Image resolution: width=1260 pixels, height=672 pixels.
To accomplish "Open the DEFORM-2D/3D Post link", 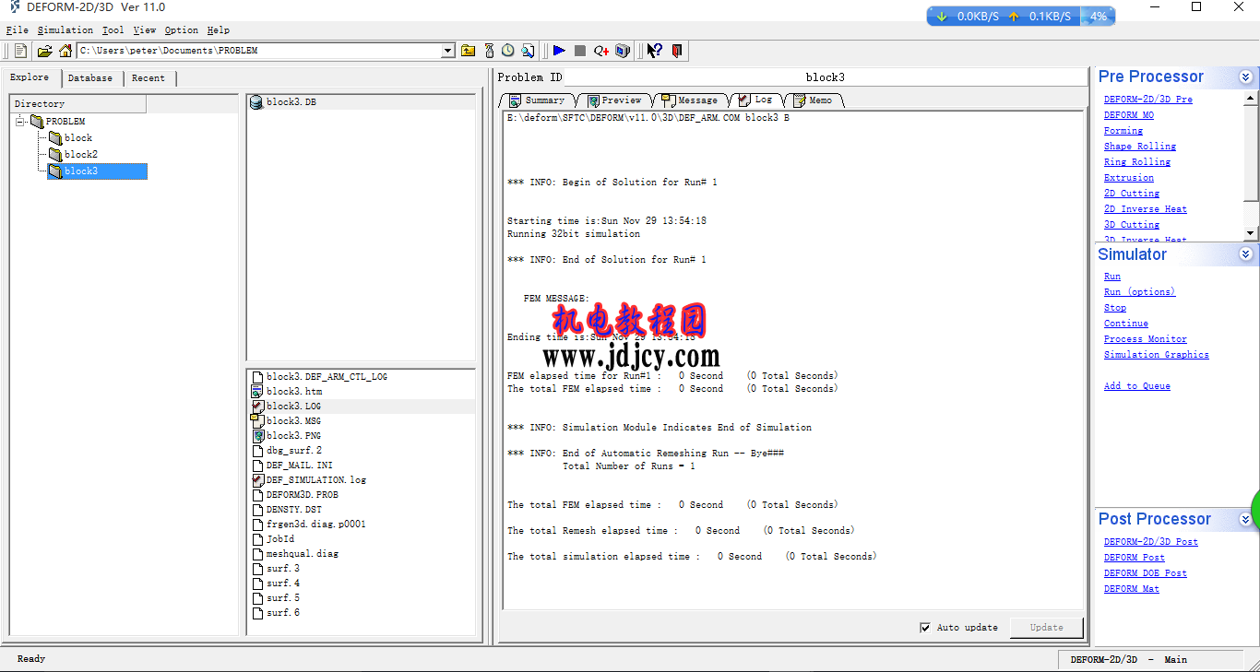I will (1151, 542).
